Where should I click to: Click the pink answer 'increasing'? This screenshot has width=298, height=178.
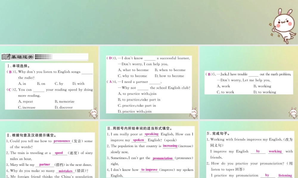point(170,146)
